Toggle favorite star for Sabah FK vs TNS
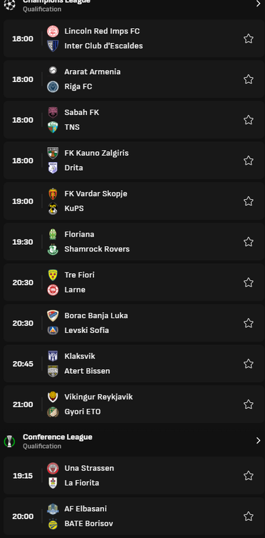The width and height of the screenshot is (265, 538). 249,120
